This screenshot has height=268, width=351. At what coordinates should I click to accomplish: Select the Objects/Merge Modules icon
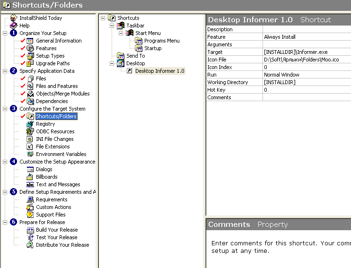pos(30,94)
